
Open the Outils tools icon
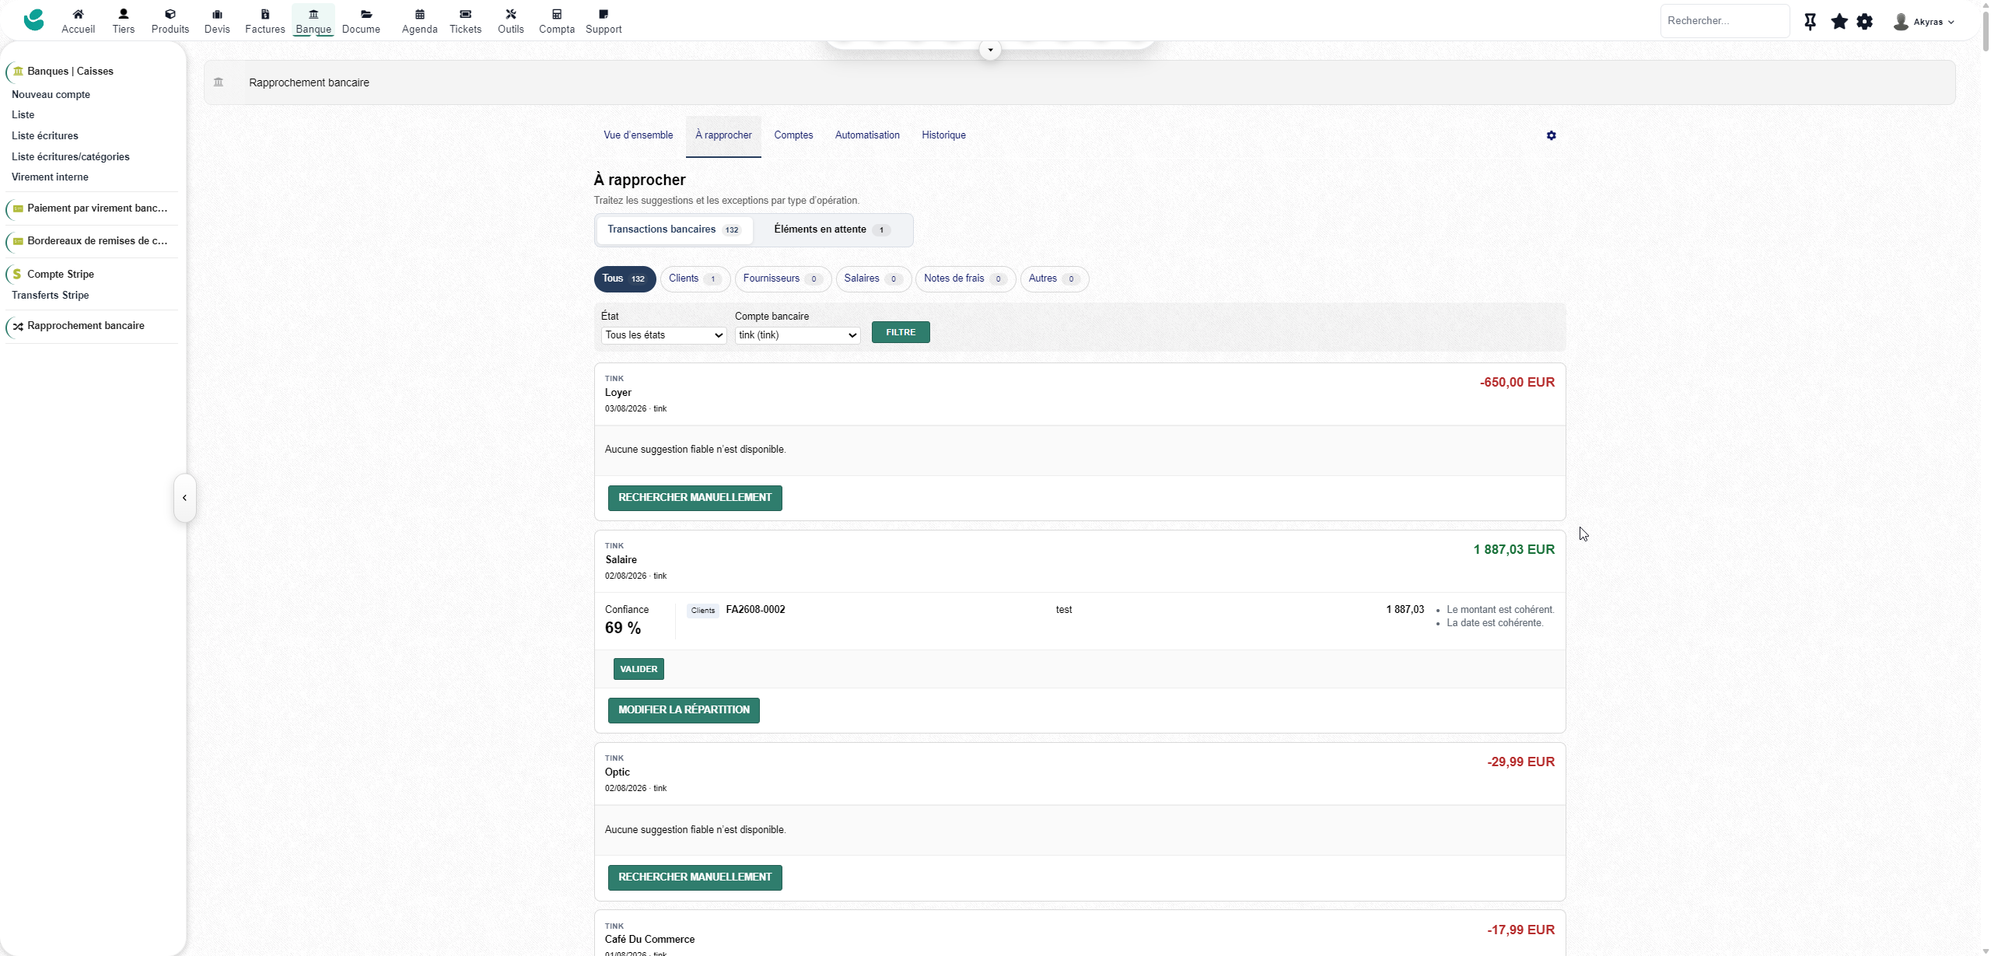511,14
